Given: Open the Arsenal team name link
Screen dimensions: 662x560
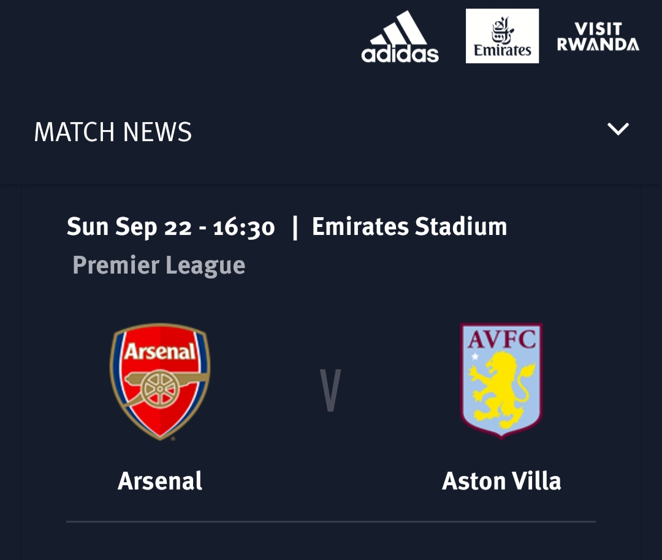Looking at the screenshot, I should coord(160,481).
